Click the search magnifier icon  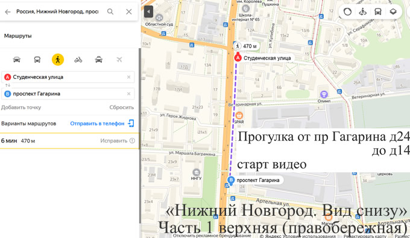coord(110,11)
